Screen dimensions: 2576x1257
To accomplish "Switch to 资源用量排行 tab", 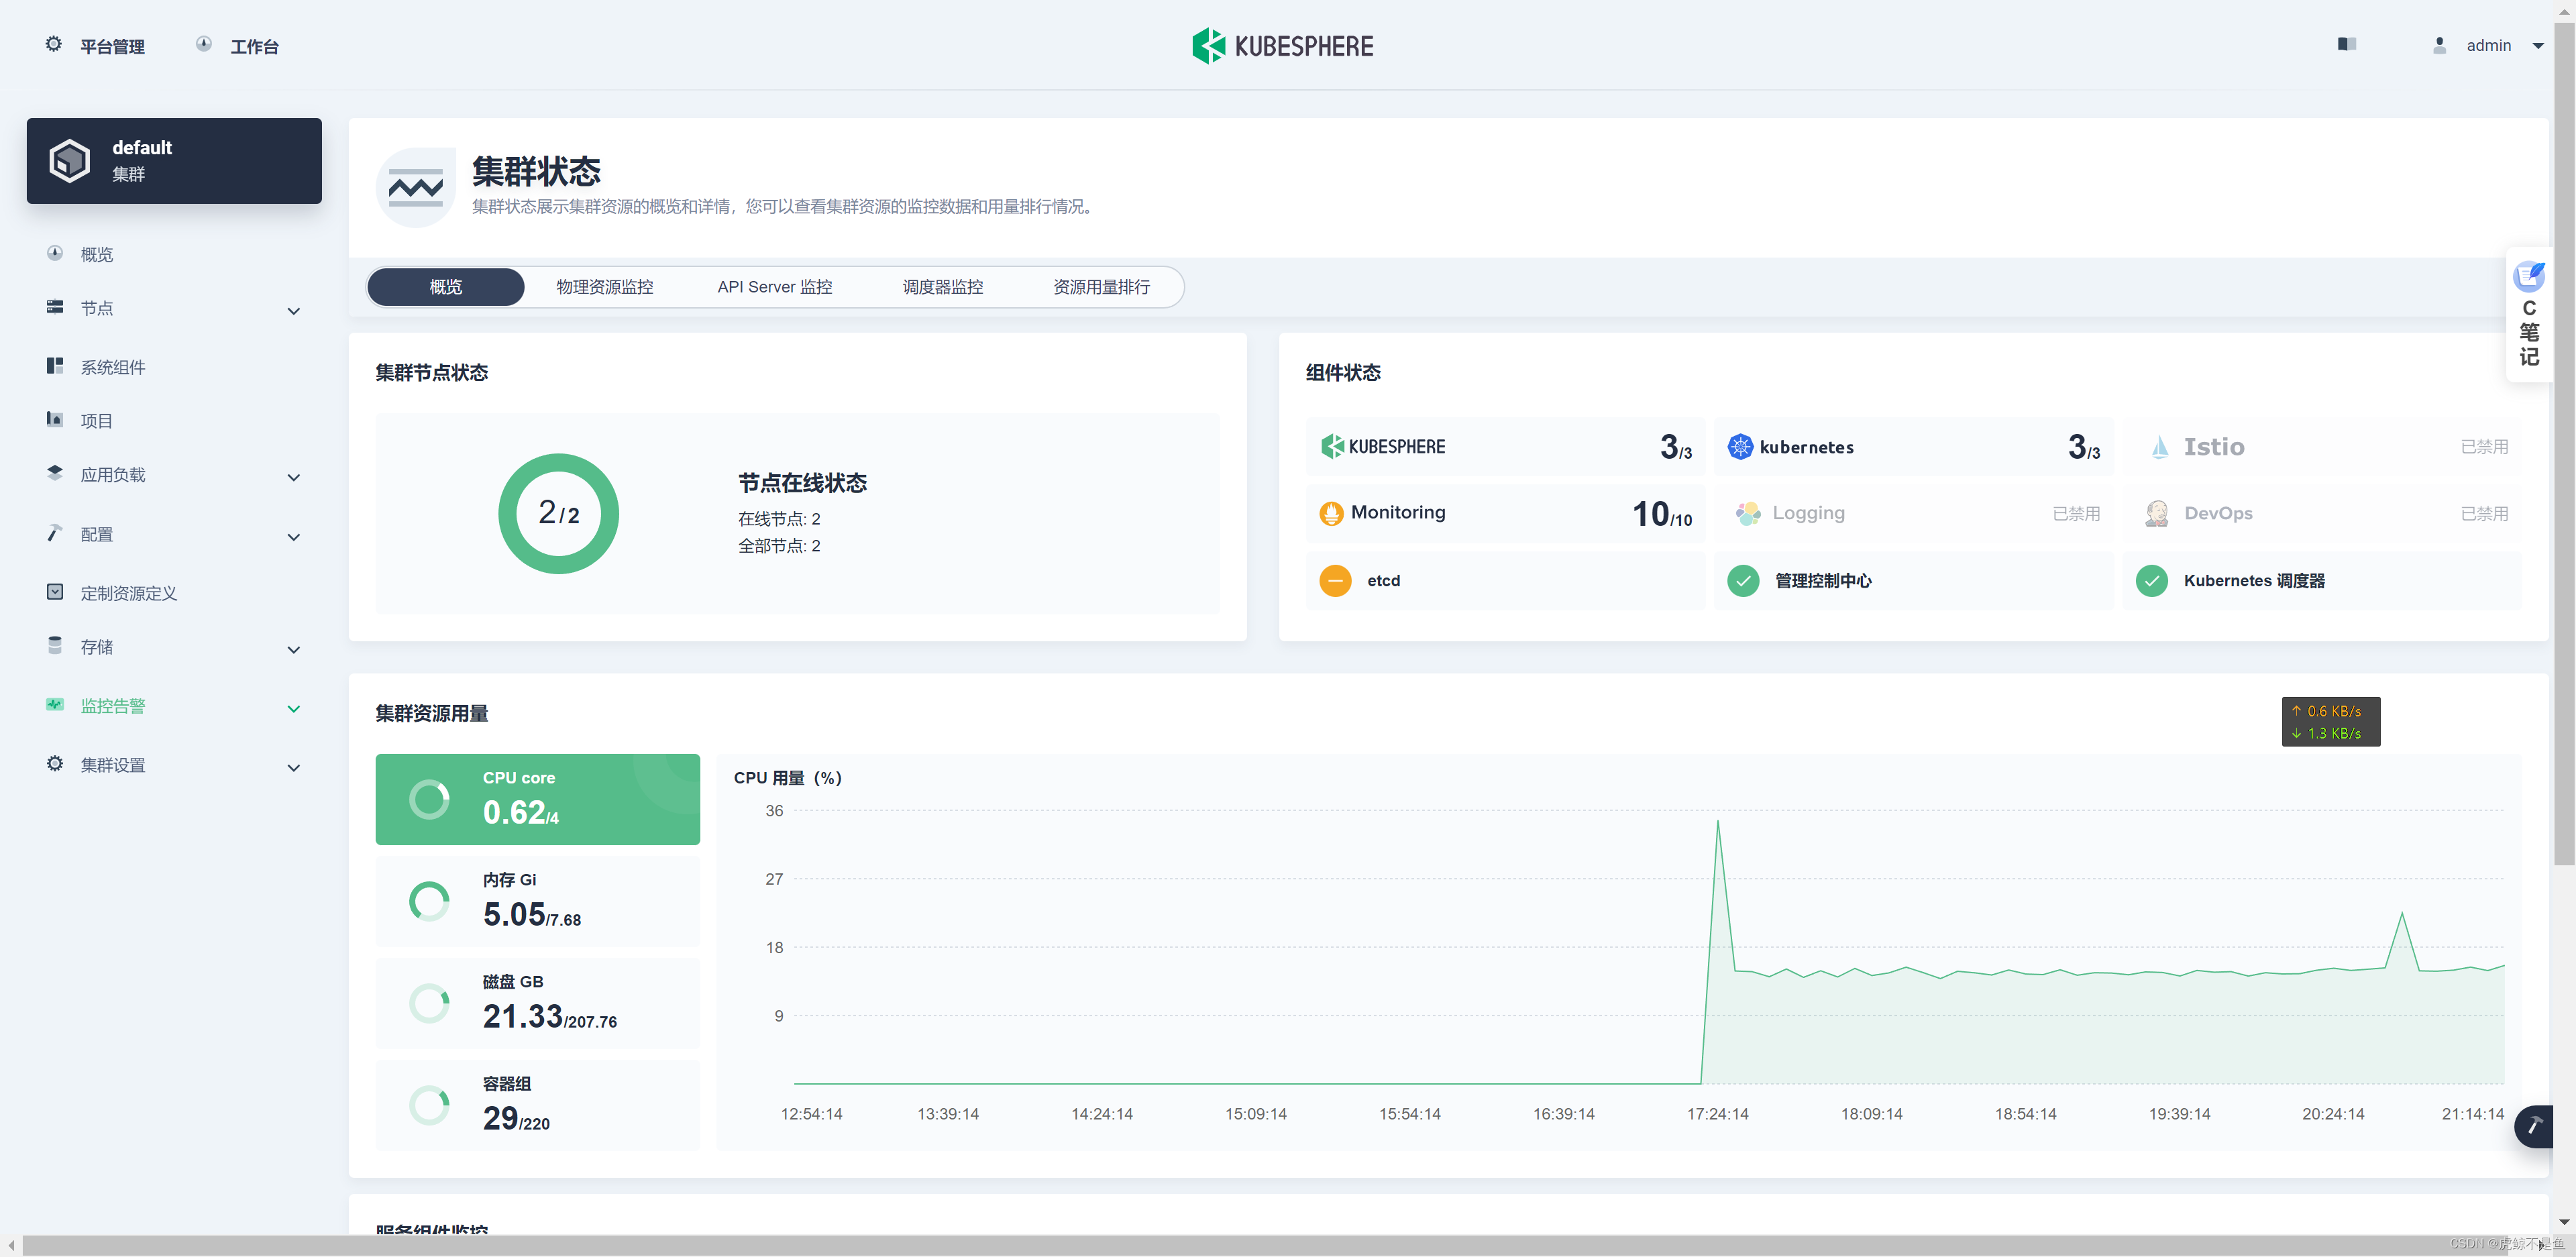I will [x=1102, y=287].
